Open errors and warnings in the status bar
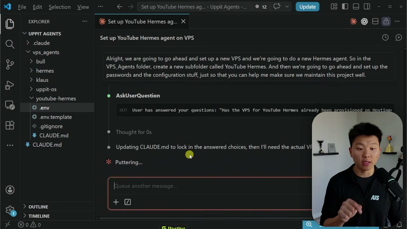Viewport: 407px width, 229px height. tap(29, 225)
